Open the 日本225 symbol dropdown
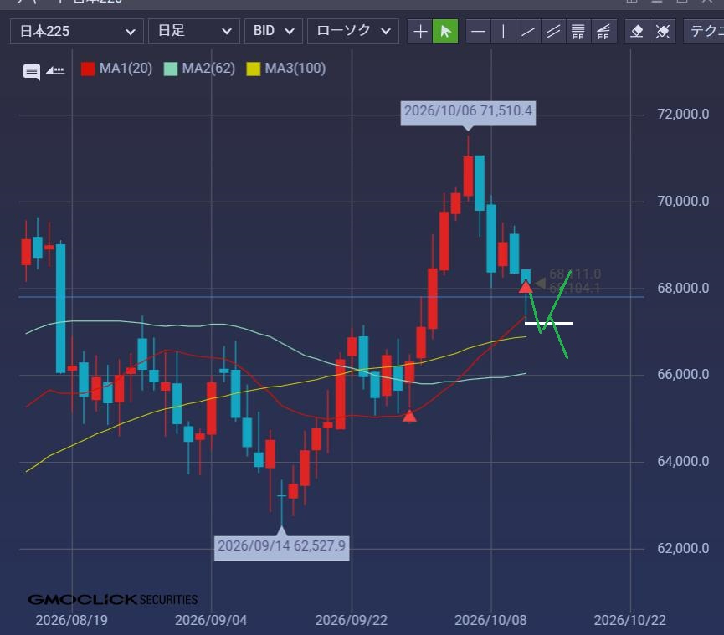 [77, 31]
